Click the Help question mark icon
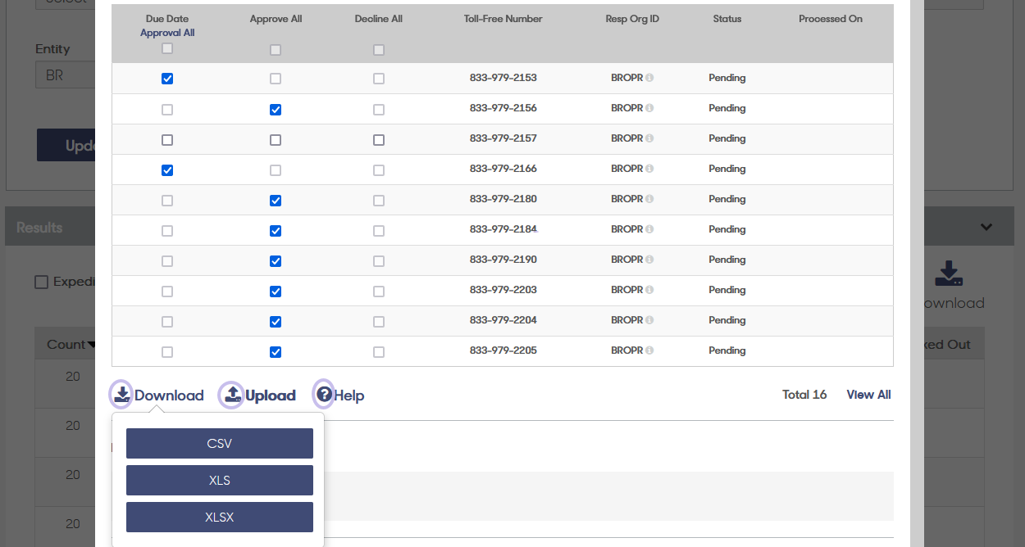This screenshot has height=547, width=1025. (325, 395)
